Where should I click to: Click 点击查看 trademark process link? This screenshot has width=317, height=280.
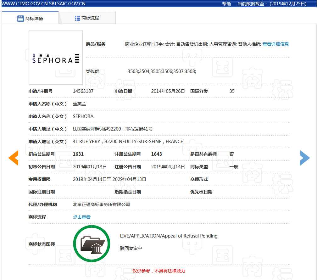click(82, 217)
